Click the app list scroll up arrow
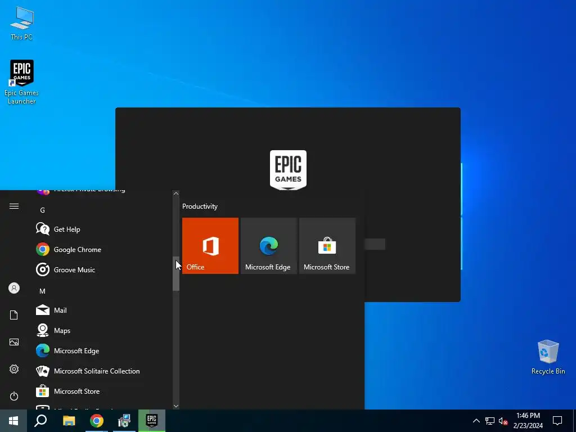The height and width of the screenshot is (432, 576). click(x=176, y=193)
